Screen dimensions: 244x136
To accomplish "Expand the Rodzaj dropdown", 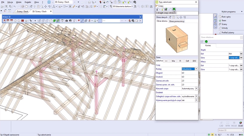I will coord(196,69).
